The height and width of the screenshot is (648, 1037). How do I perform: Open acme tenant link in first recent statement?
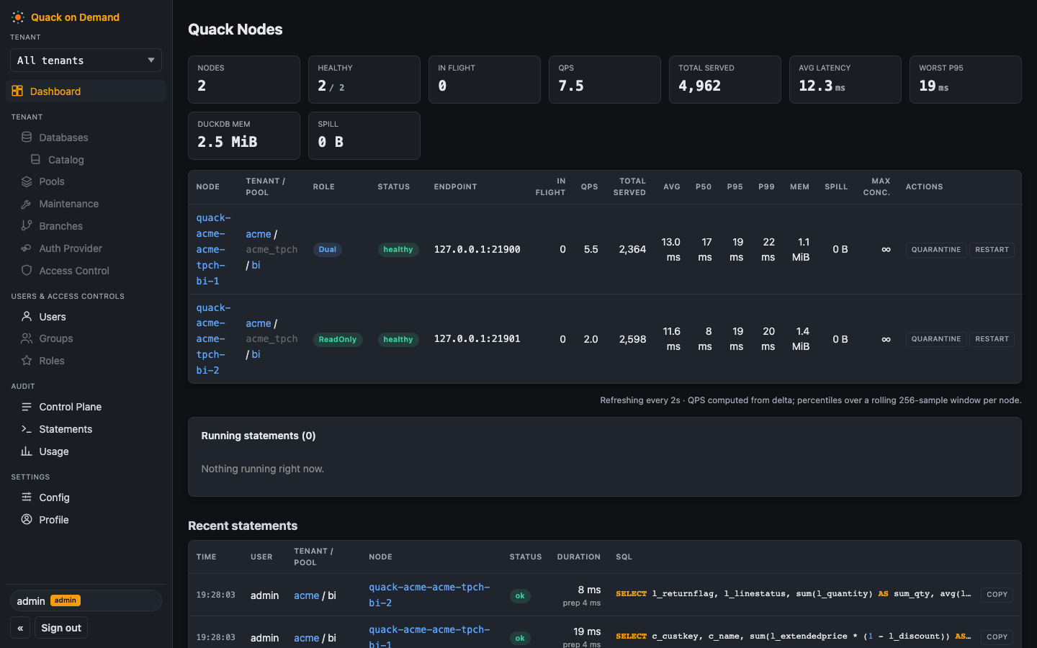(x=306, y=595)
